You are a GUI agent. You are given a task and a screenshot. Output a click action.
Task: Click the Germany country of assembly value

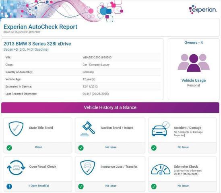tap(88, 72)
